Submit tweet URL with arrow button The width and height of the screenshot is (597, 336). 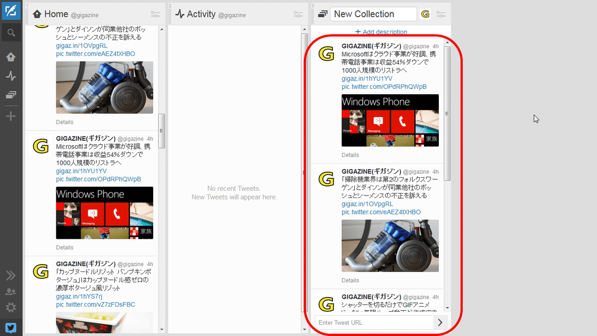click(x=440, y=323)
